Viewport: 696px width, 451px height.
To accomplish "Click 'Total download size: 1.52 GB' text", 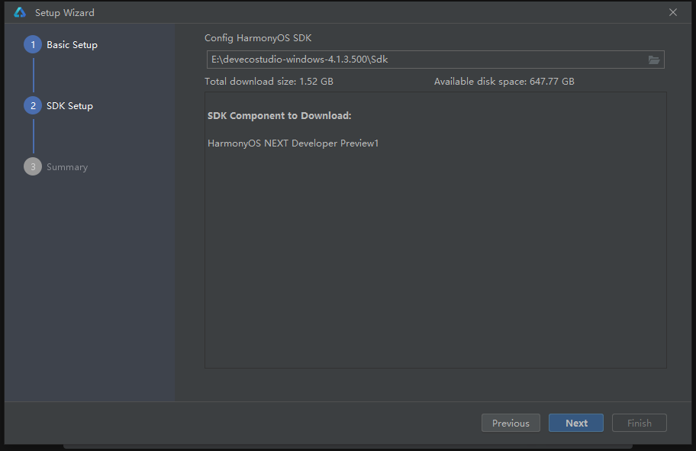I will coord(269,82).
